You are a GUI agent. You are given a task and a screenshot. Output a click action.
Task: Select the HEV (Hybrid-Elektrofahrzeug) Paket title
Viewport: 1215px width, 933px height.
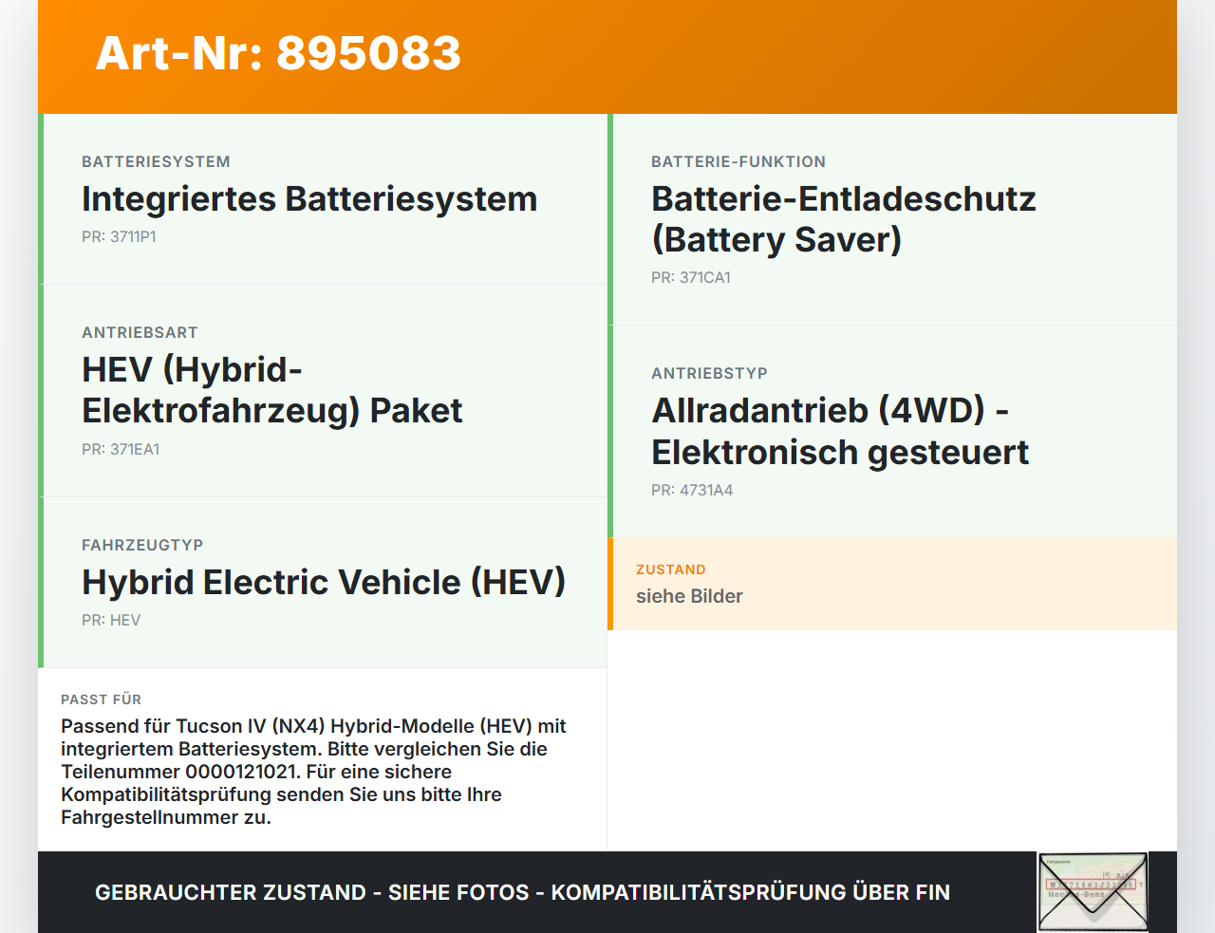(x=272, y=390)
